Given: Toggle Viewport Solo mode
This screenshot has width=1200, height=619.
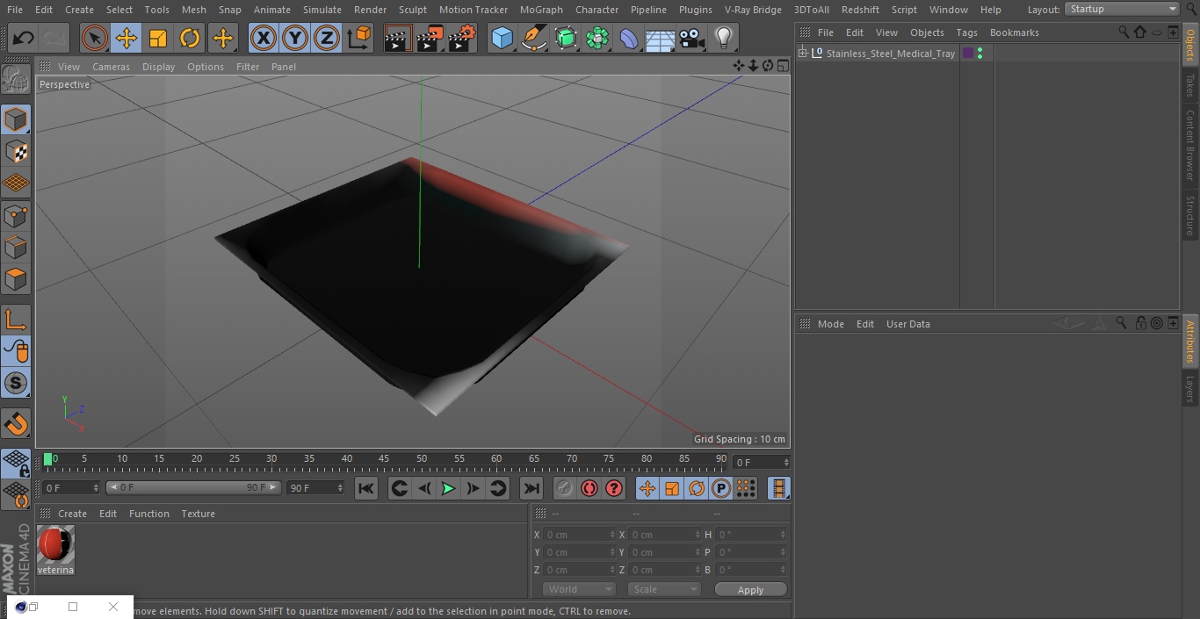Looking at the screenshot, I should [16, 383].
